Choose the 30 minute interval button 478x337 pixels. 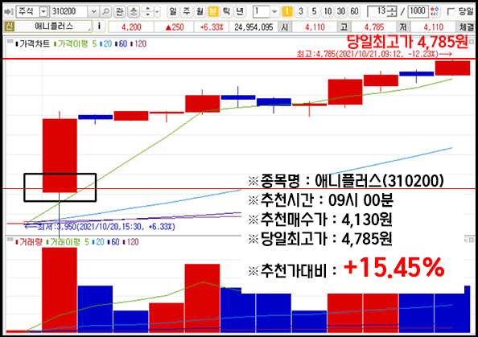pos(341,11)
